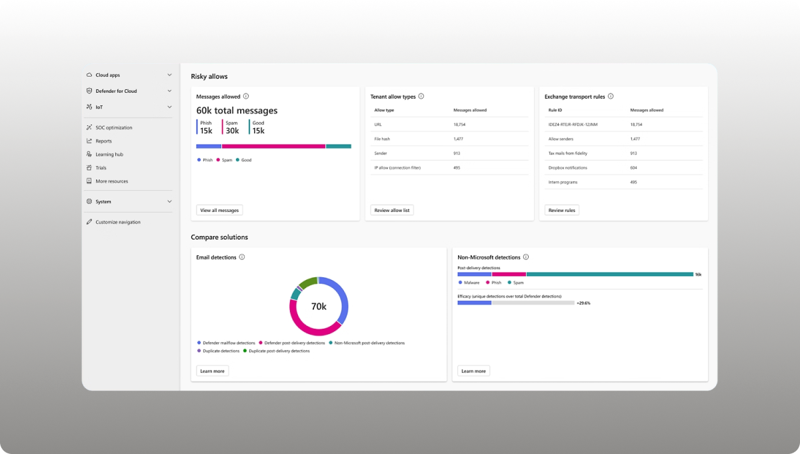Click info icon beside Email detections
The width and height of the screenshot is (800, 454).
tap(242, 257)
